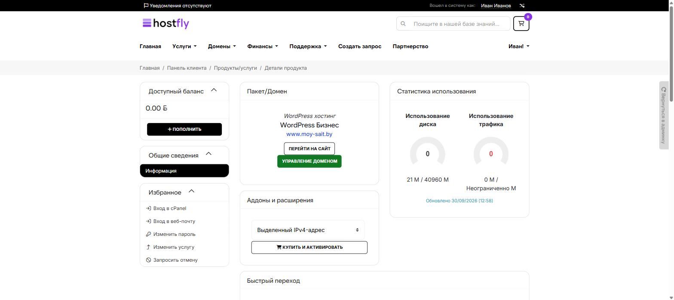Collapse the Избранное panel
This screenshot has width=674, height=300.
pos(192,192)
